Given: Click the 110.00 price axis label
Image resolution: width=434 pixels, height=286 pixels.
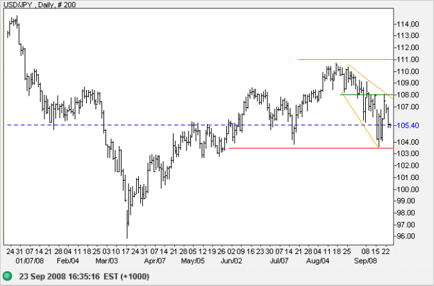Looking at the screenshot, I should (x=408, y=71).
